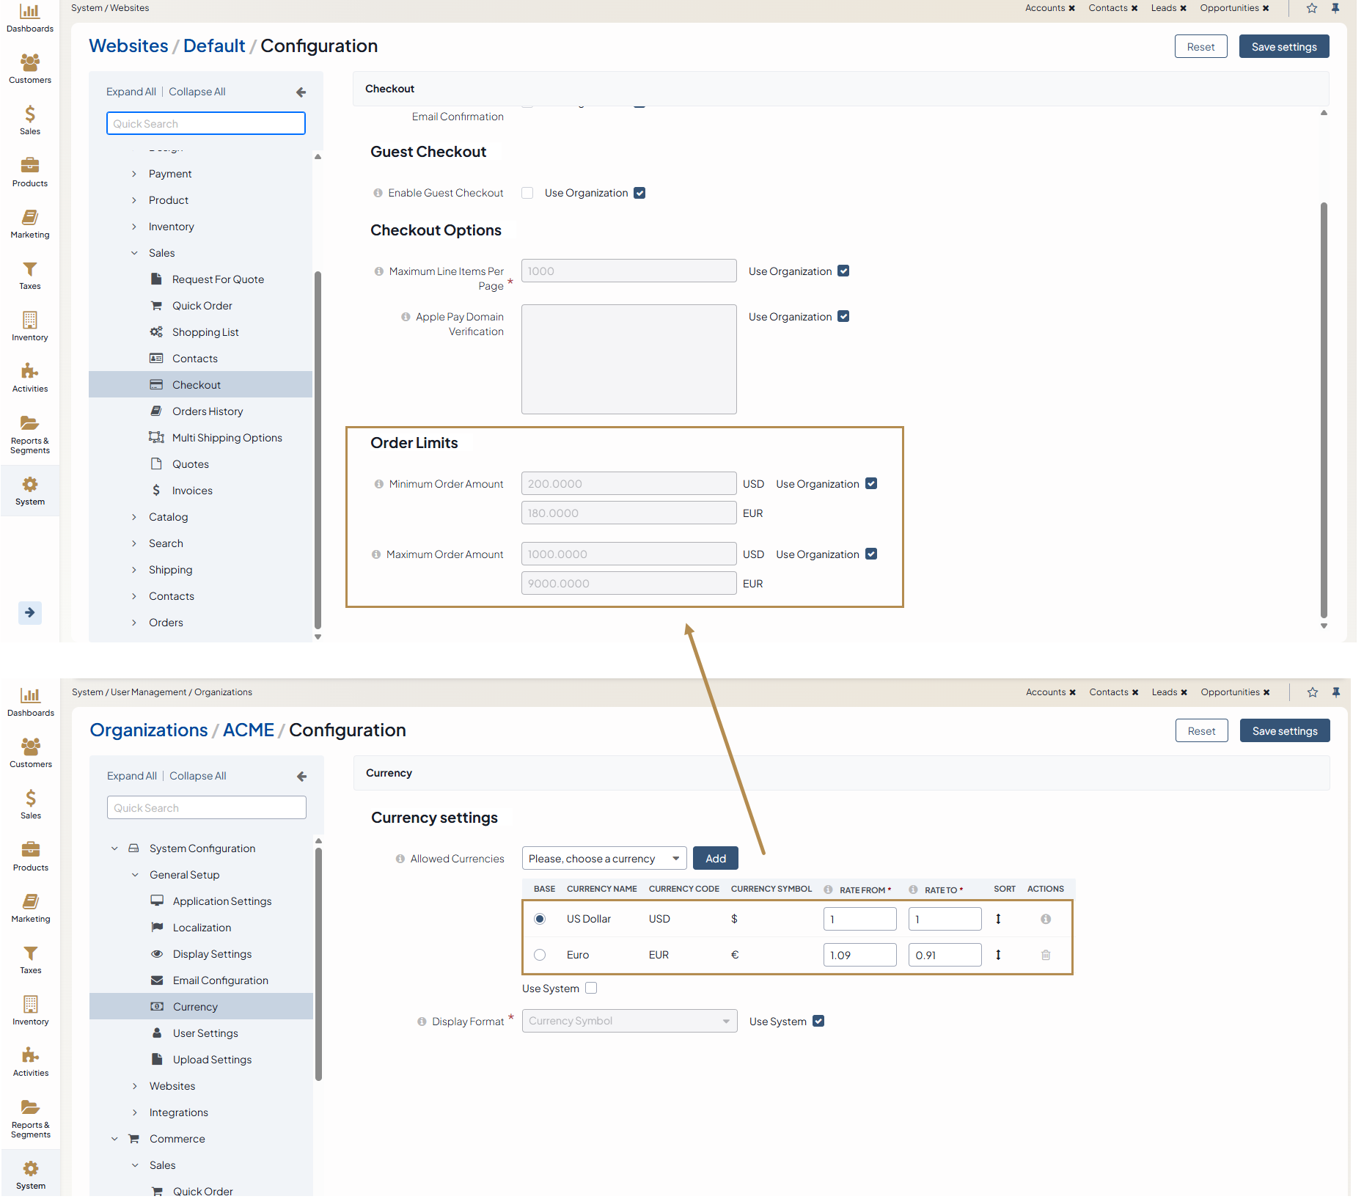Collapse the Sales section in the Websites tree
The width and height of the screenshot is (1364, 1199).
click(134, 253)
